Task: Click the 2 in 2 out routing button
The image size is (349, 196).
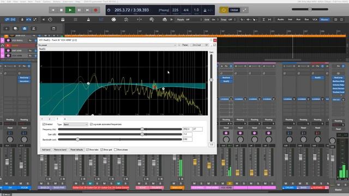Action: pyautogui.click(x=196, y=45)
